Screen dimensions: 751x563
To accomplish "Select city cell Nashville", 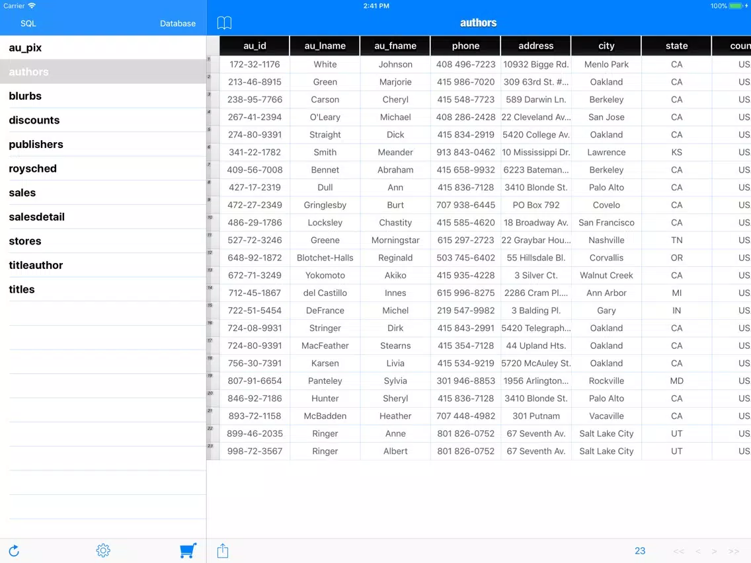I will click(606, 241).
